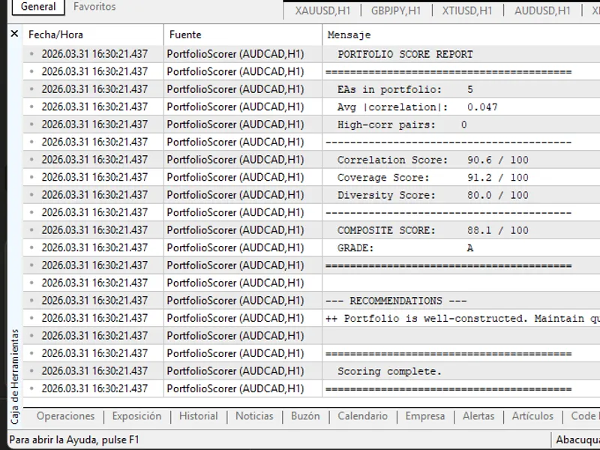Select the 'High-corr pairs: 0' row
The height and width of the screenshot is (450, 600).
click(311, 124)
